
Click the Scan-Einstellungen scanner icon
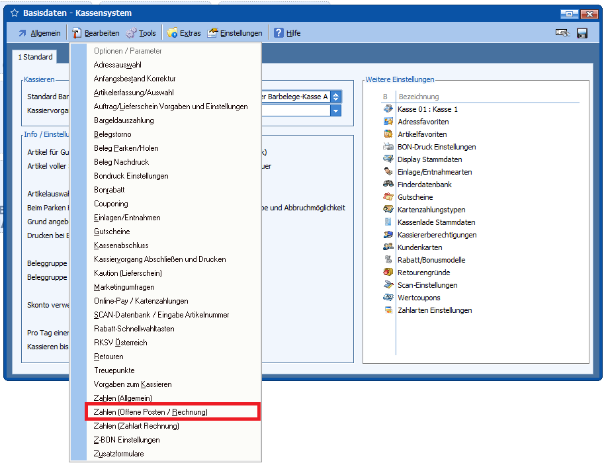(x=388, y=285)
